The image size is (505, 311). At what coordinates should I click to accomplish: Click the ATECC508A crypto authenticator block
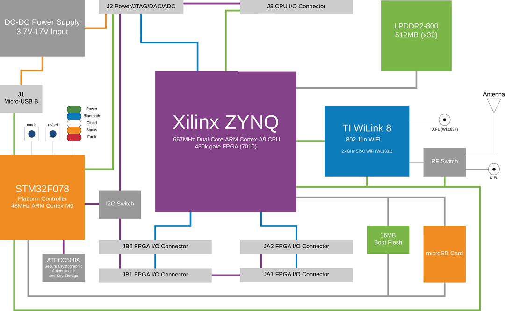point(64,268)
